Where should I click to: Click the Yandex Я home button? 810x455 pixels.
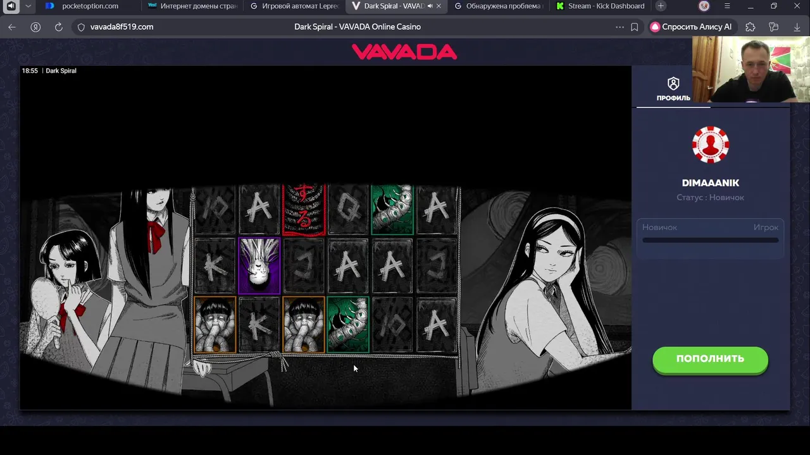(35, 27)
